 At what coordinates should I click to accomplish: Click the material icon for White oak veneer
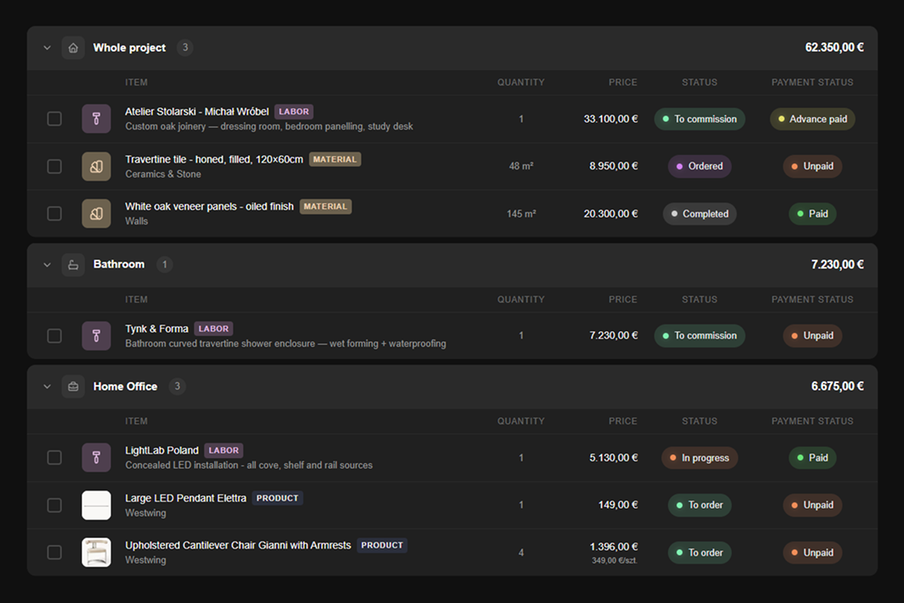pyautogui.click(x=96, y=214)
